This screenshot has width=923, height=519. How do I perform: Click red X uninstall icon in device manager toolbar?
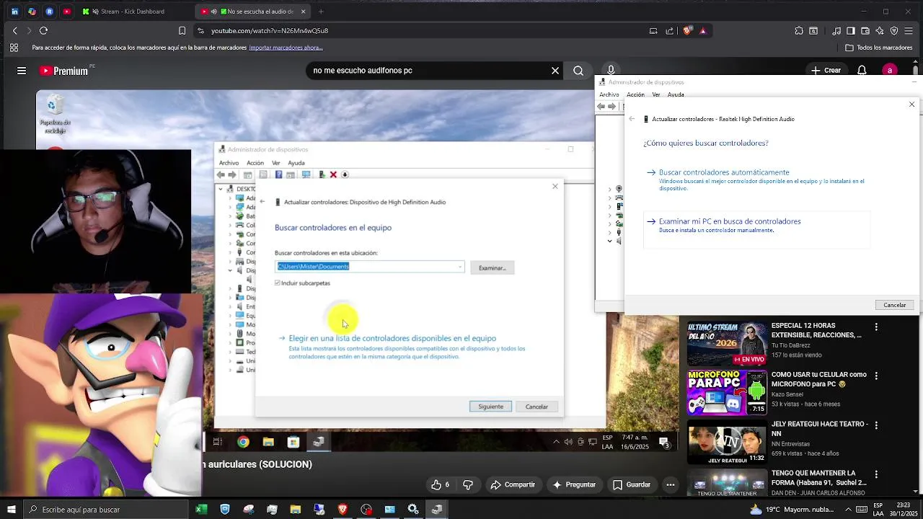(333, 174)
